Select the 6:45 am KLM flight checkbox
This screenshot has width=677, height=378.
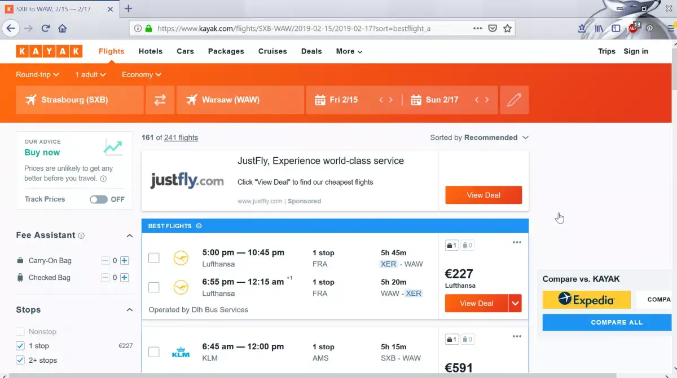point(153,352)
